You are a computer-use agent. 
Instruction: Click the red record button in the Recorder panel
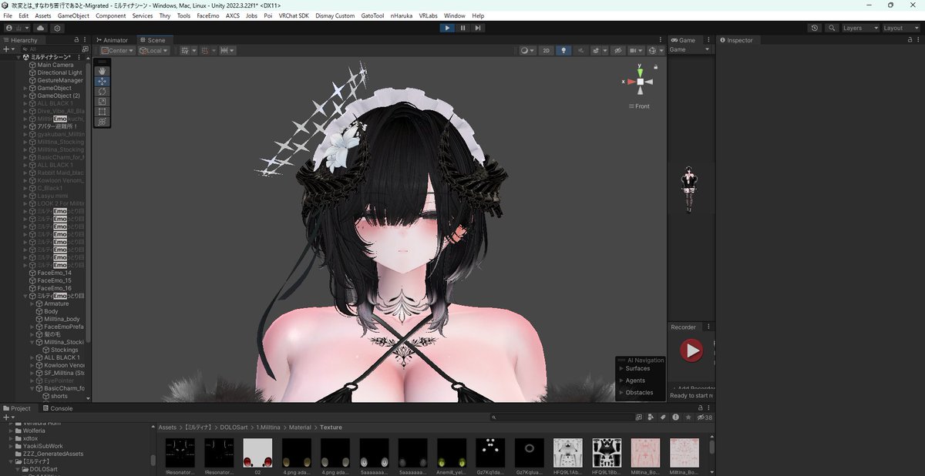(x=691, y=350)
